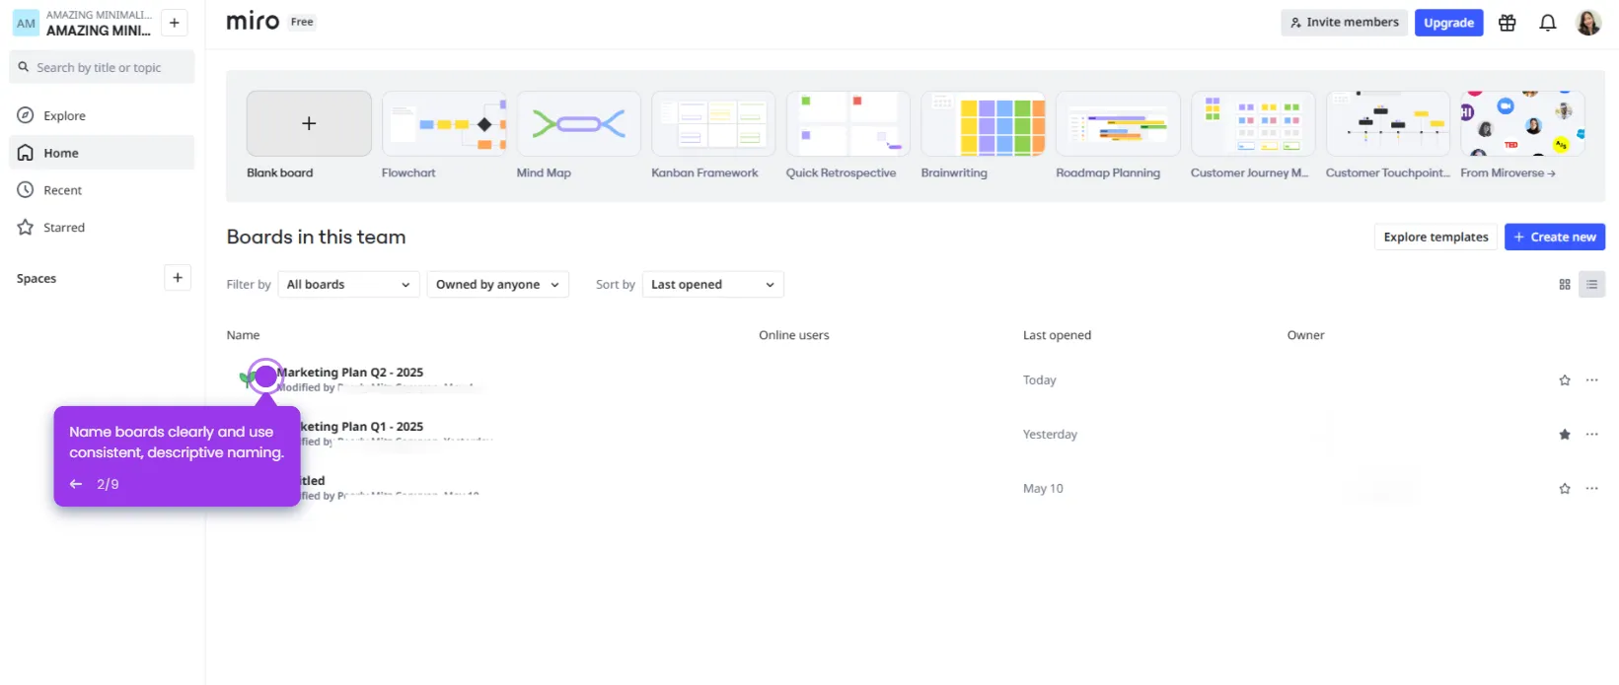Open the Marketing Plan Q2 - 2025 board
The width and height of the screenshot is (1619, 685).
350,373
